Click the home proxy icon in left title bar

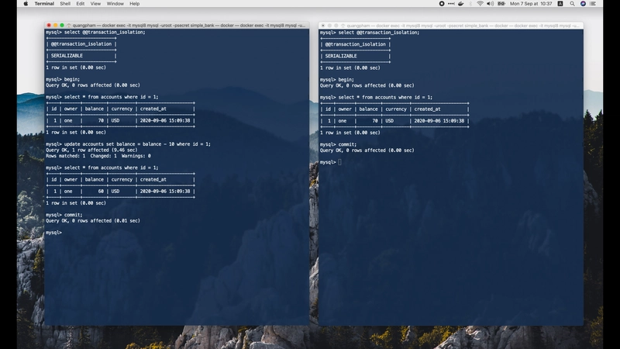click(x=69, y=26)
